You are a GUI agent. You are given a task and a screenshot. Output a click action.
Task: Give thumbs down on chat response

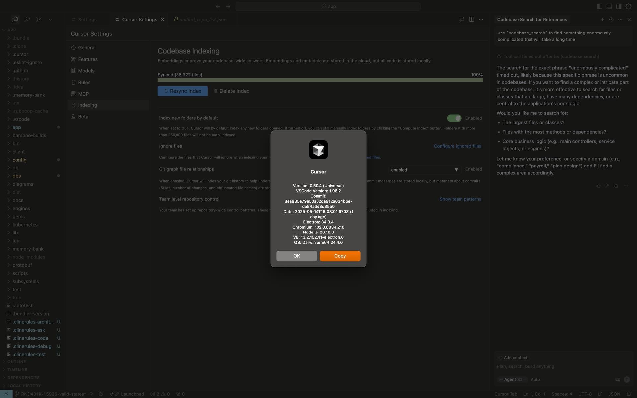[607, 186]
